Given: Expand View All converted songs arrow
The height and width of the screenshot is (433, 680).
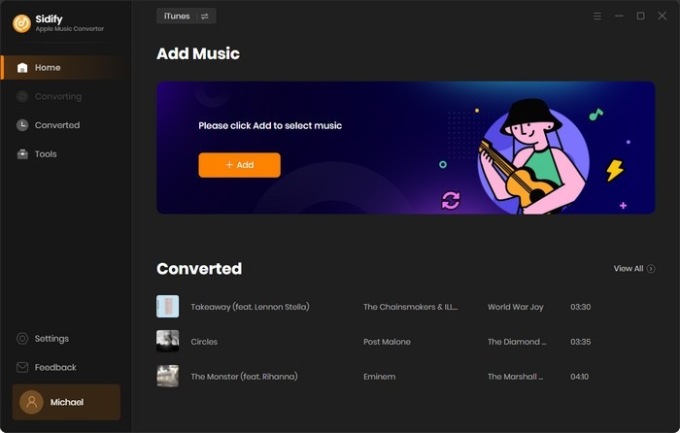Looking at the screenshot, I should [651, 269].
